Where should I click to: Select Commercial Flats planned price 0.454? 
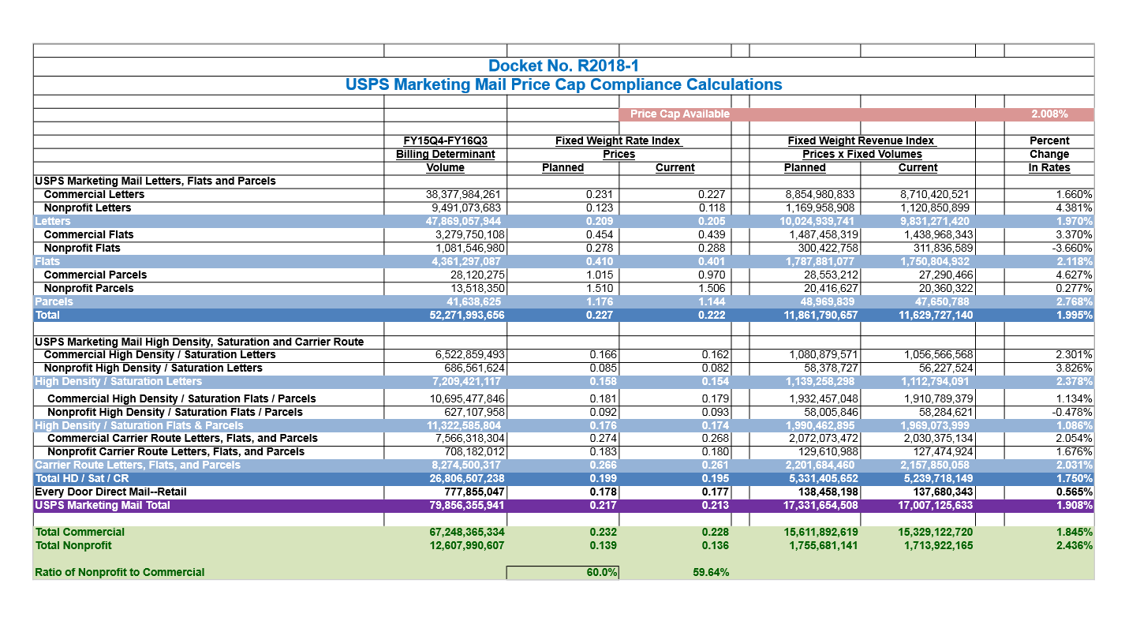600,235
